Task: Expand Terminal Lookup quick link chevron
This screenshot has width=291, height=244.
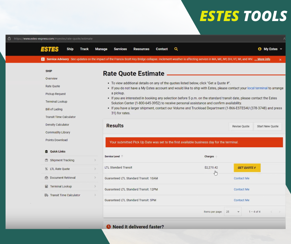Action: tap(95, 186)
